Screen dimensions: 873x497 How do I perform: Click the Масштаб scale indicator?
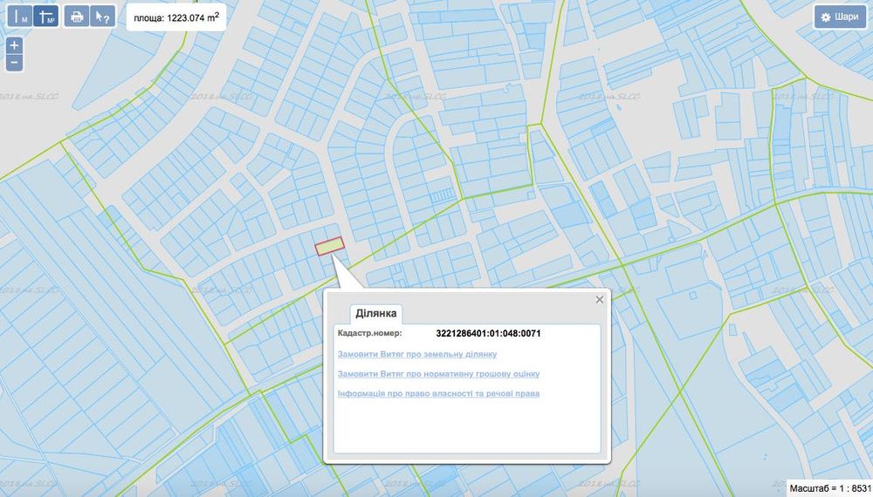tap(830, 488)
